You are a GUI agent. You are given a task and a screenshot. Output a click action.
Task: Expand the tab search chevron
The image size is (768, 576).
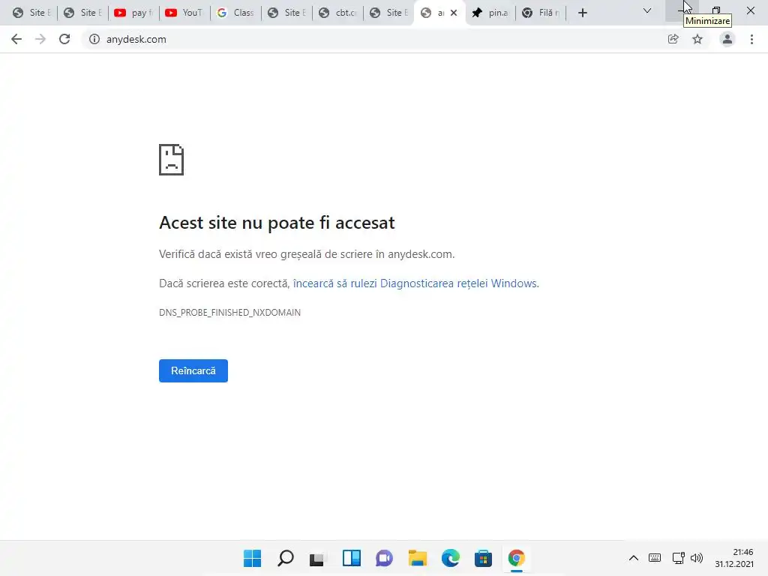pyautogui.click(x=647, y=10)
